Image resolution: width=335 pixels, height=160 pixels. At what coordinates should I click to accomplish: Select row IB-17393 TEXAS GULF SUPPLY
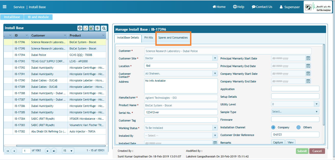[x=55, y=61]
